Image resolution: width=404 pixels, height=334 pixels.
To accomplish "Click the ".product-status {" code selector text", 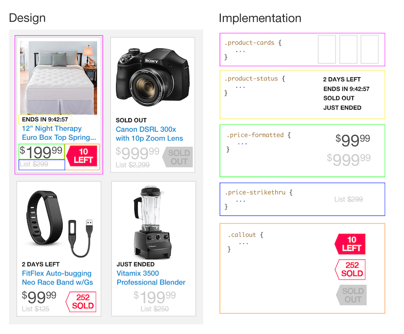I will click(255, 79).
